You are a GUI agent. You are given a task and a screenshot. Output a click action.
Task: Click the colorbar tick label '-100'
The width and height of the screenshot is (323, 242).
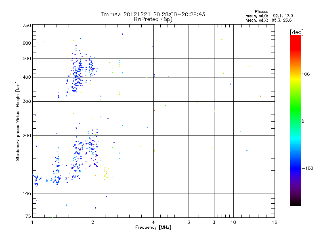coord(307,168)
